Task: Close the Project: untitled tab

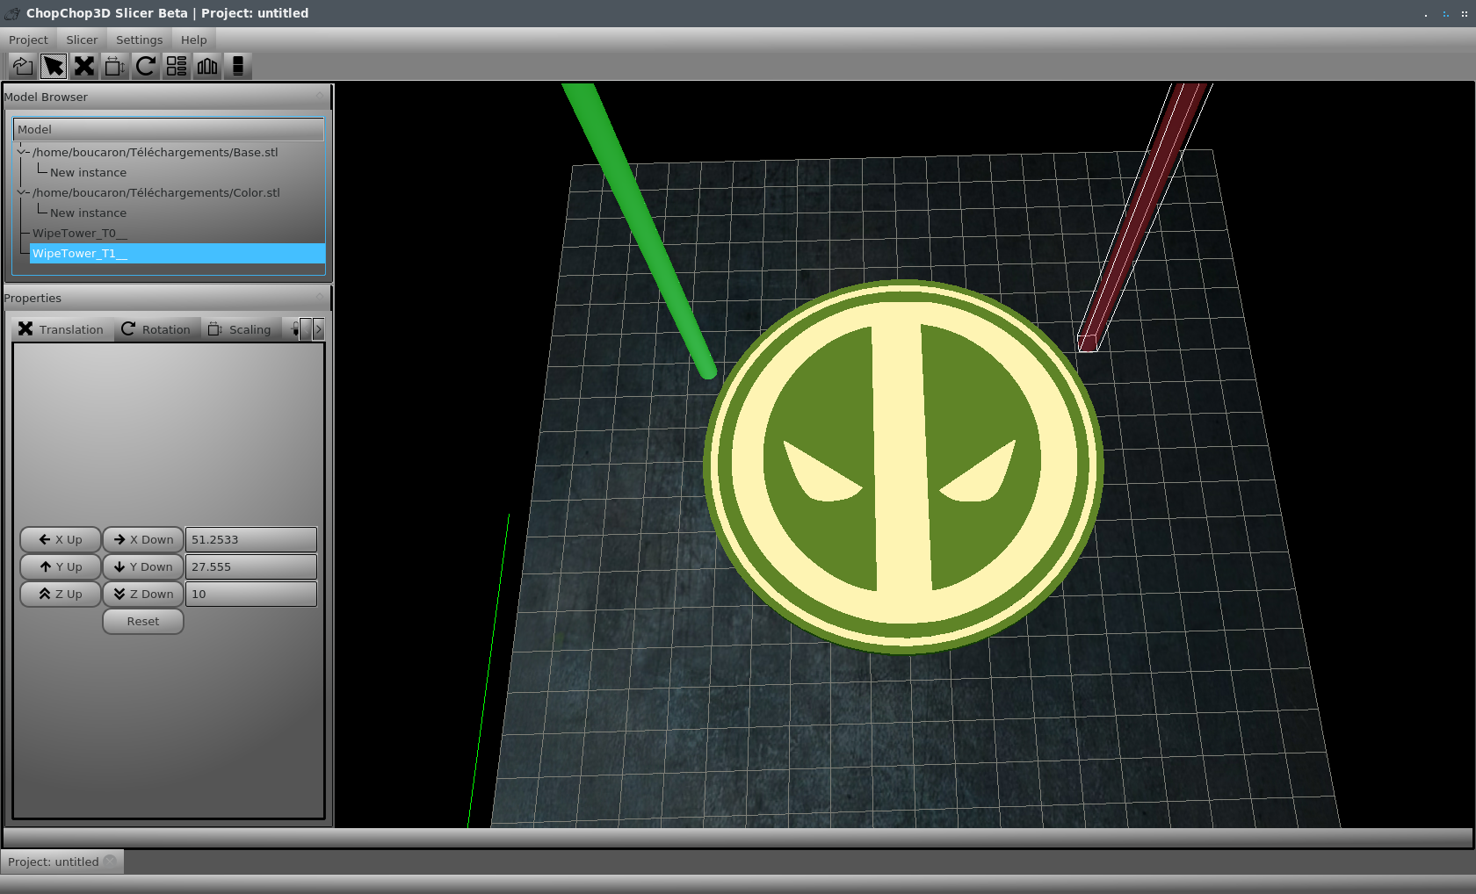Action: [110, 862]
